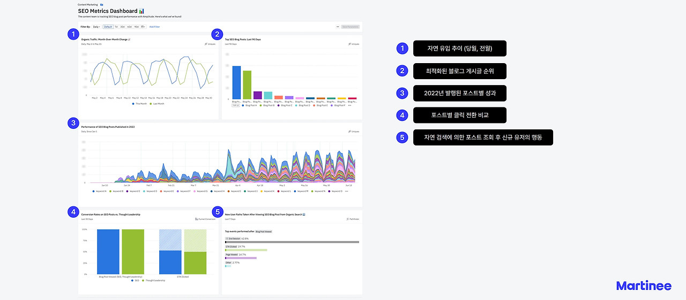
Task: Click Uniques icon on Top SEO Blog Posts chart
Action: [349, 44]
